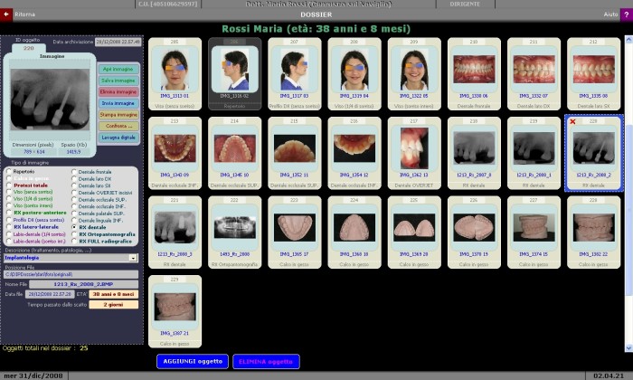633x380 pixels.
Task: Select thumbnail 217 Dentale OVERJET
Action: pyautogui.click(x=414, y=153)
